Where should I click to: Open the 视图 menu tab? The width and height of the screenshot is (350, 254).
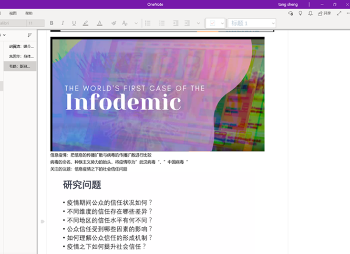coord(12,13)
